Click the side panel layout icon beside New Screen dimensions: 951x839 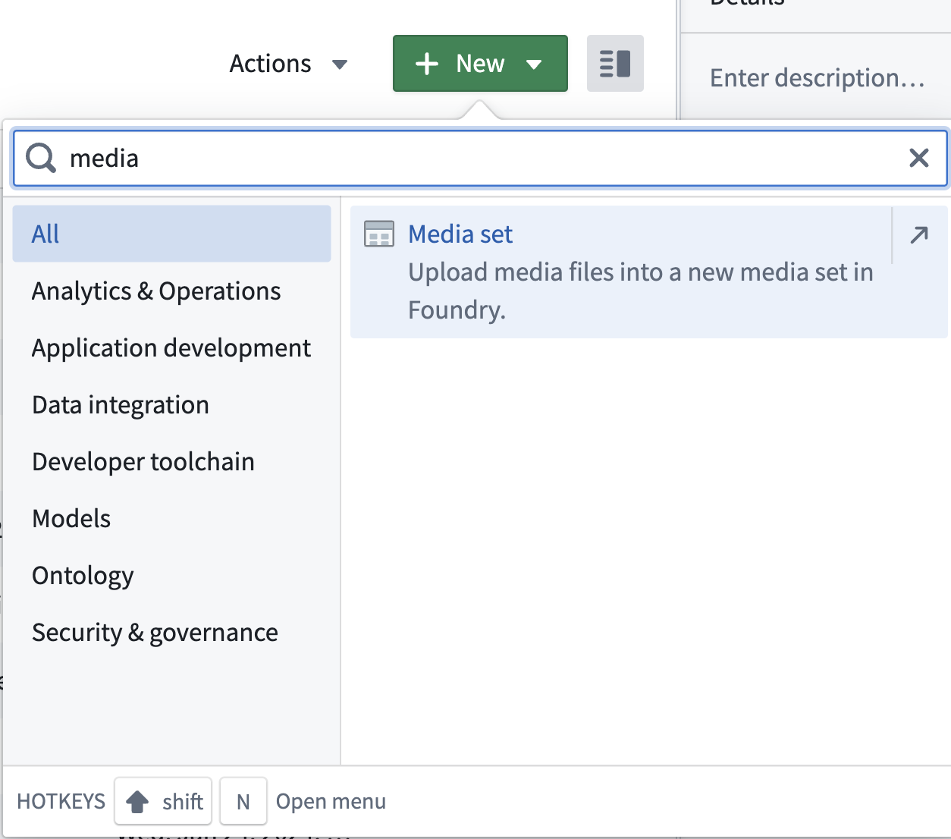click(x=614, y=63)
